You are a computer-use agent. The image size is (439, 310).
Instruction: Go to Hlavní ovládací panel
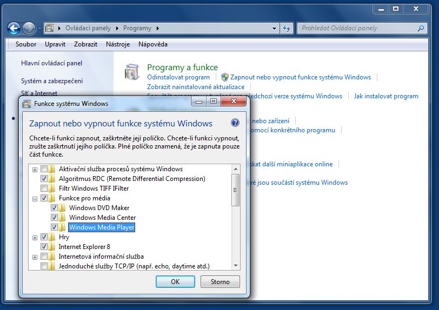click(x=51, y=63)
